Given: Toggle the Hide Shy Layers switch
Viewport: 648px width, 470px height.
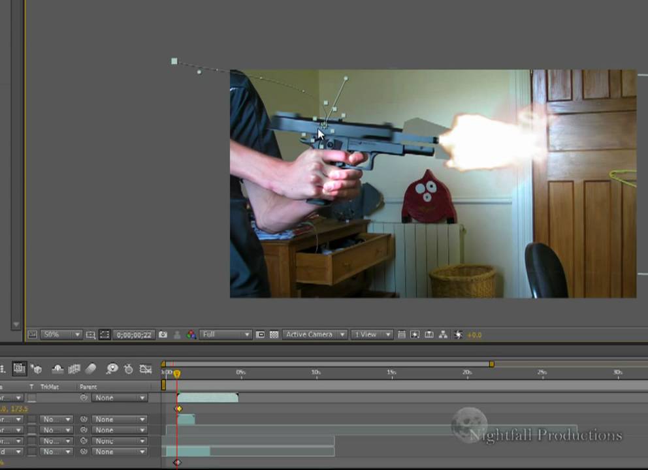Looking at the screenshot, I should pos(57,369).
